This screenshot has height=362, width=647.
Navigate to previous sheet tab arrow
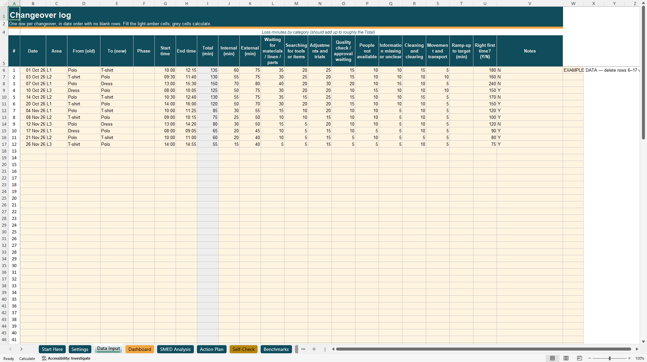click(10, 349)
